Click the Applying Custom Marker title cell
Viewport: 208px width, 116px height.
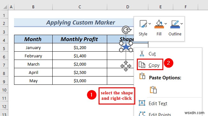(74, 23)
